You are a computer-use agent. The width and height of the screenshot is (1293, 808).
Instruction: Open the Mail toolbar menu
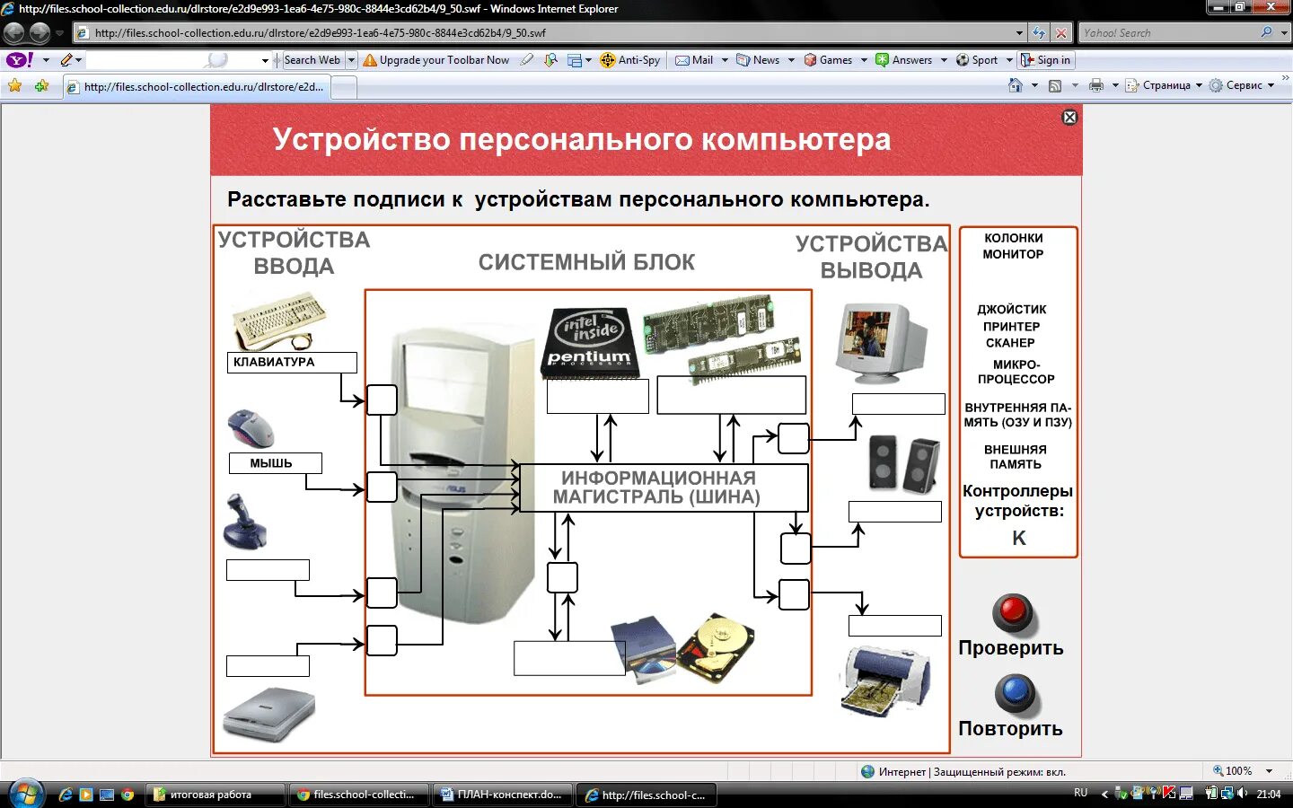pos(701,60)
